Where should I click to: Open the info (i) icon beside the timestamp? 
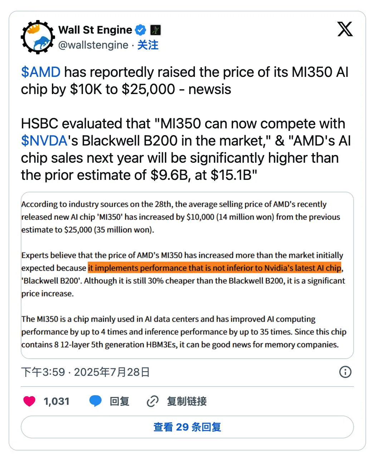[x=345, y=372]
